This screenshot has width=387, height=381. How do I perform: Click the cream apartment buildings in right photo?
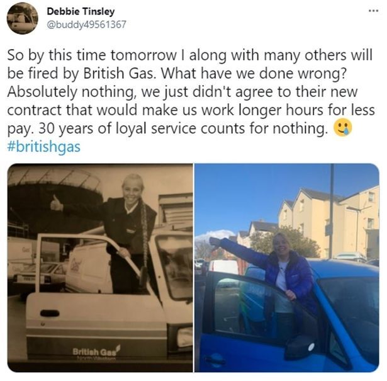pyautogui.click(x=328, y=220)
